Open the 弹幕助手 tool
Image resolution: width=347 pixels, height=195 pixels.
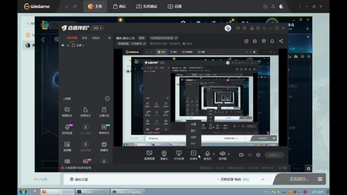67,112
